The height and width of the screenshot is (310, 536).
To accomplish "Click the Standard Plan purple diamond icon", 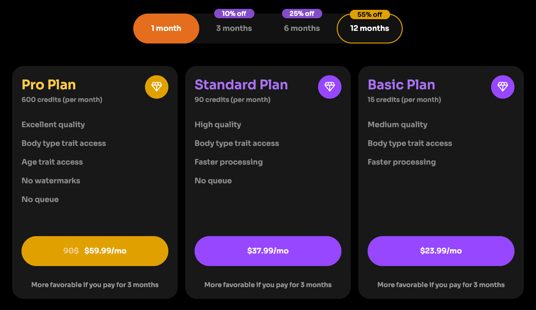I will click(330, 87).
